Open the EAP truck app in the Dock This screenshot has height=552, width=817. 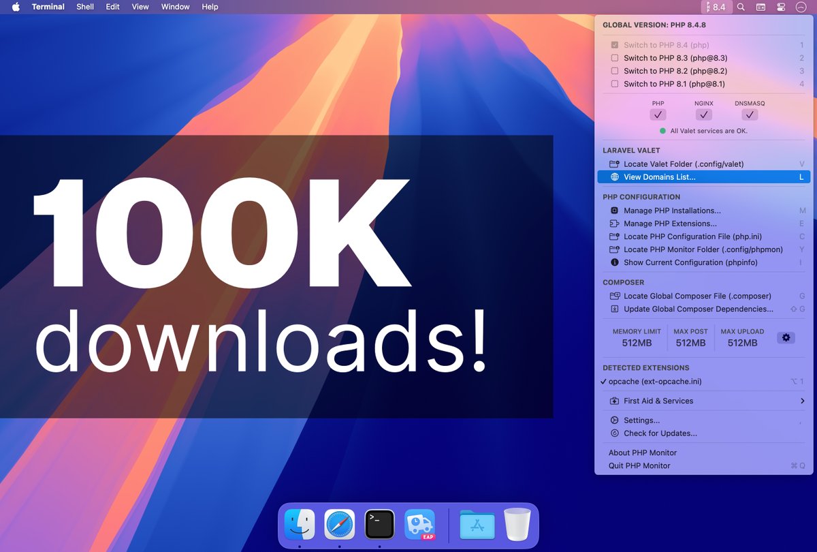click(x=419, y=525)
